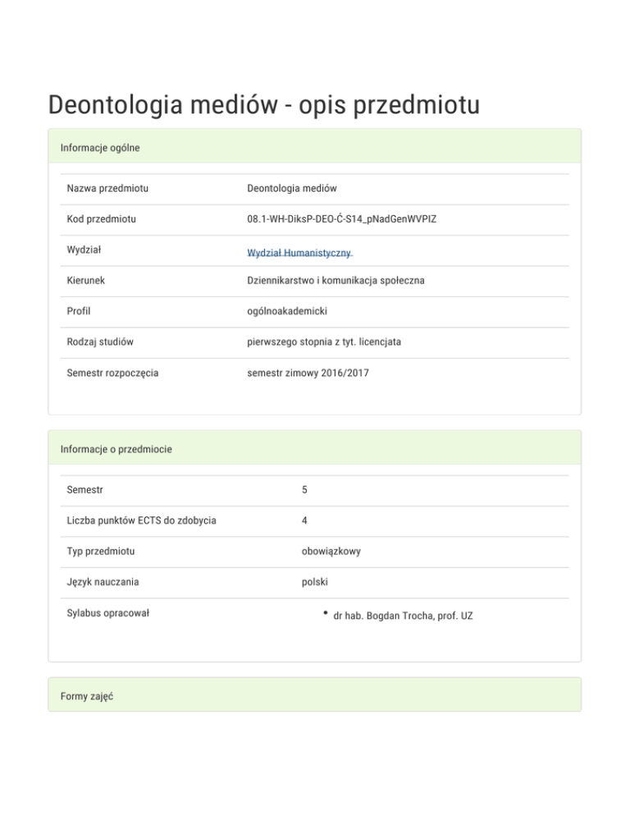The height and width of the screenshot is (816, 630).
Task: Select the course code 08.1-WH-DiksP-DEO-Ć-S14_pNadGenWVPIZ
Action: (340, 219)
